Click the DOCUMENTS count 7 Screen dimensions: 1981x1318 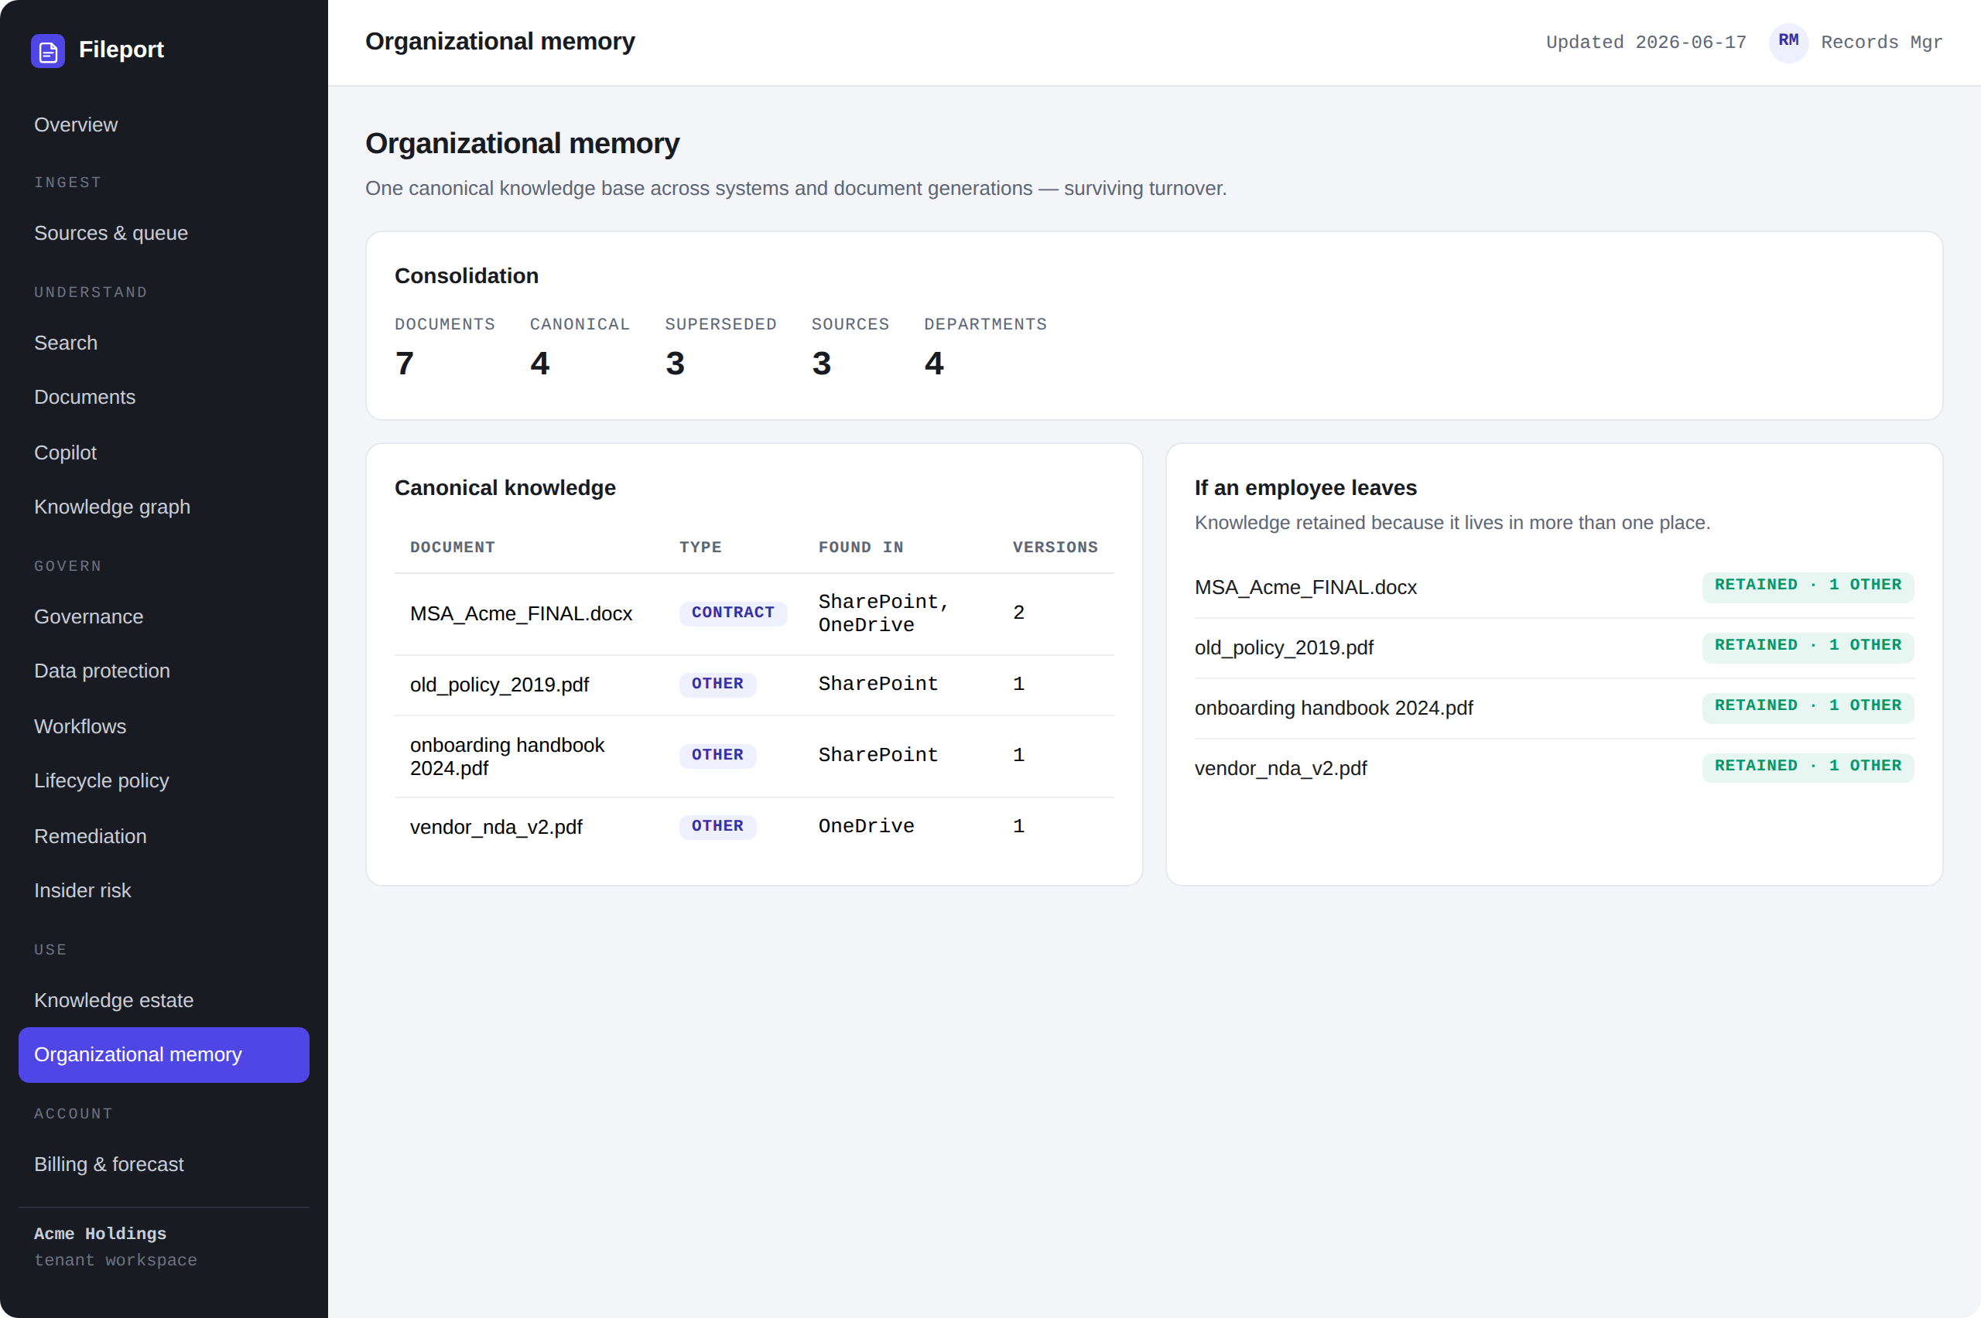click(405, 363)
